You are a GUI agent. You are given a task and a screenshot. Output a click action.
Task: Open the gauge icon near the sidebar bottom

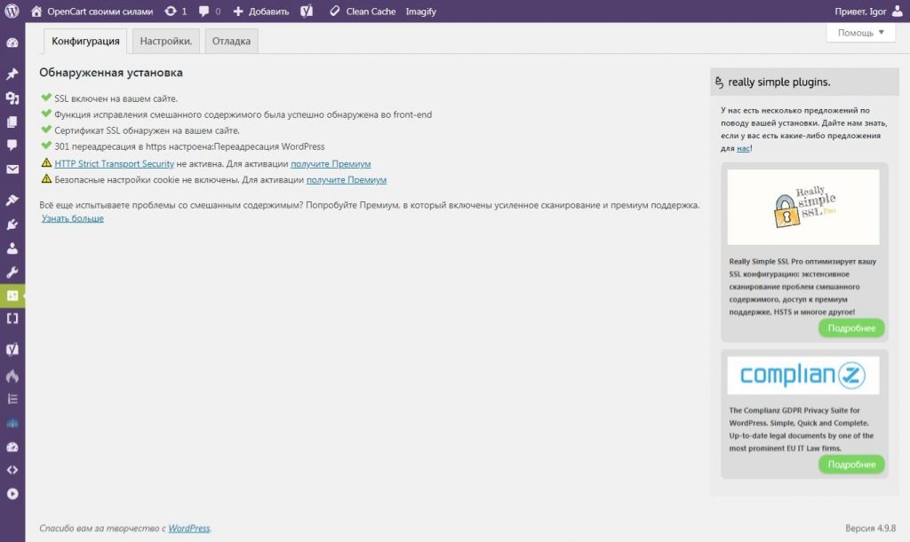[12, 447]
